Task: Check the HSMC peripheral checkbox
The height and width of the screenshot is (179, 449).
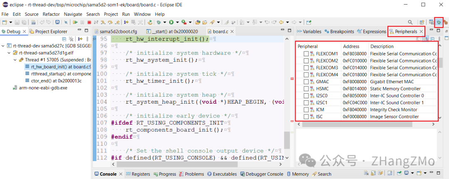Action: click(x=306, y=89)
